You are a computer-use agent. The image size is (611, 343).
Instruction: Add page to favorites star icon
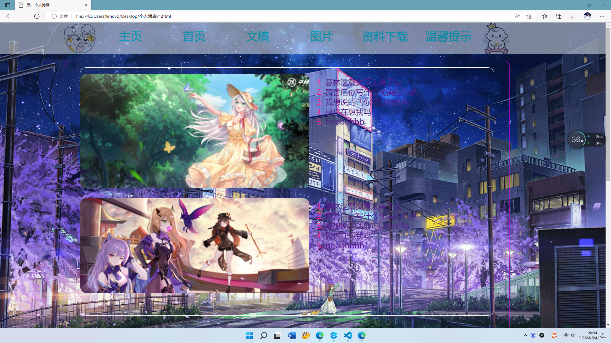(529, 16)
